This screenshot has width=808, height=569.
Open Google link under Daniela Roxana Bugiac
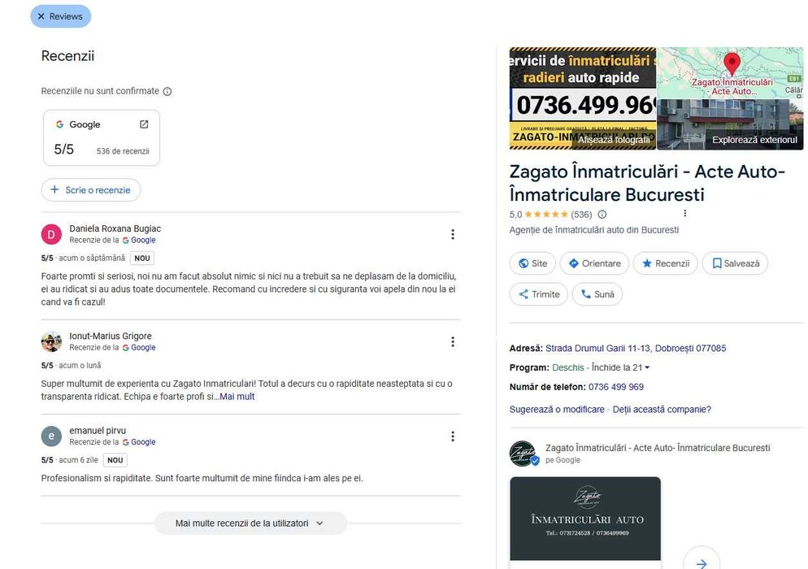coord(139,240)
